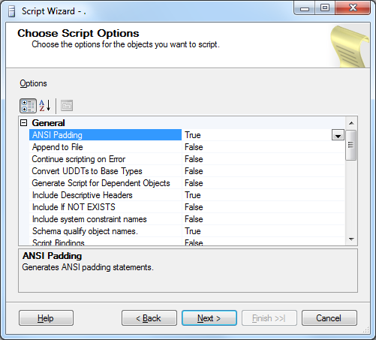The height and width of the screenshot is (340, 376).
Task: Sort options alphabetically with A-Z icon
Action: coord(45,106)
